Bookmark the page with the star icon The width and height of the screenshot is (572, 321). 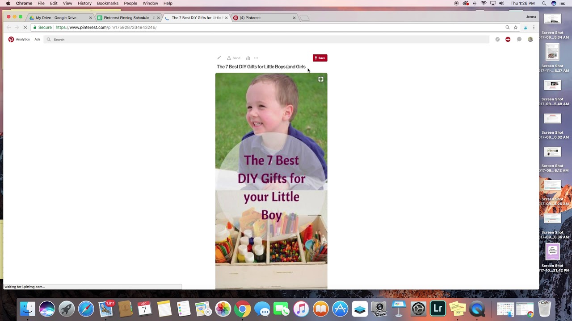[516, 27]
